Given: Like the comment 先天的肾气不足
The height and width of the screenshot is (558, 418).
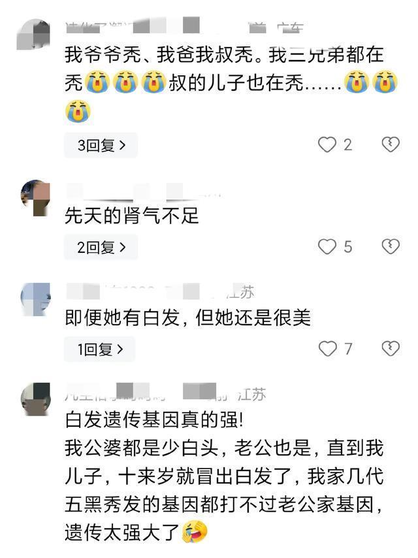Looking at the screenshot, I should [x=327, y=246].
